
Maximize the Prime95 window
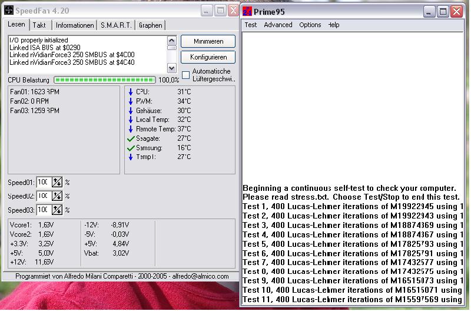click(x=443, y=12)
